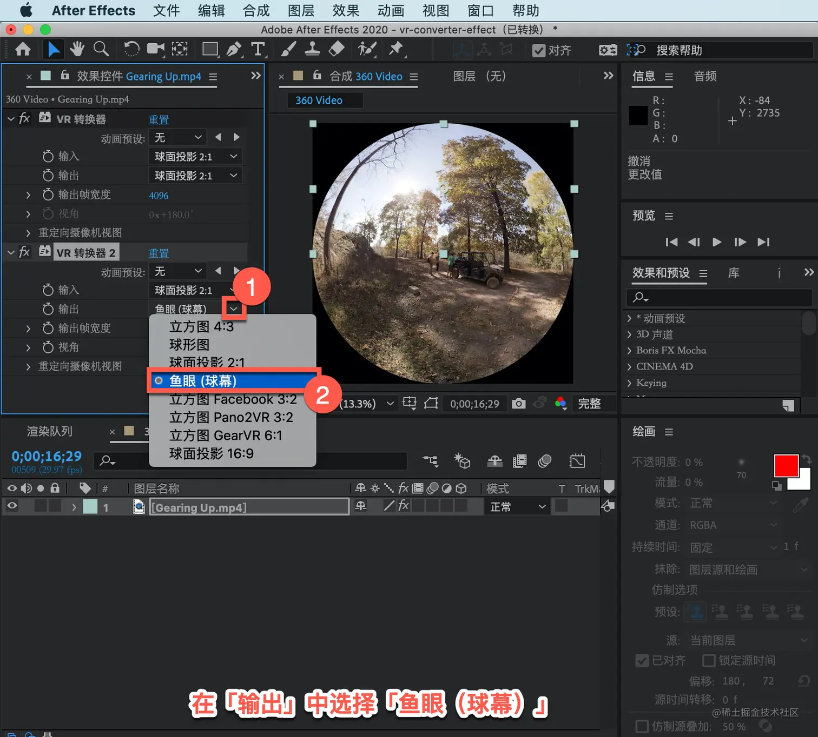
Task: Open the 图层 menu
Action: tap(301, 10)
